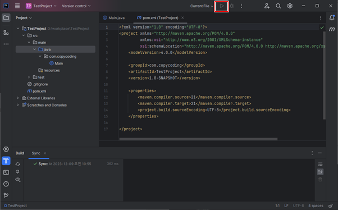Open more run actions menu
Image resolution: width=338 pixels, height=210 pixels.
[x=241, y=6]
